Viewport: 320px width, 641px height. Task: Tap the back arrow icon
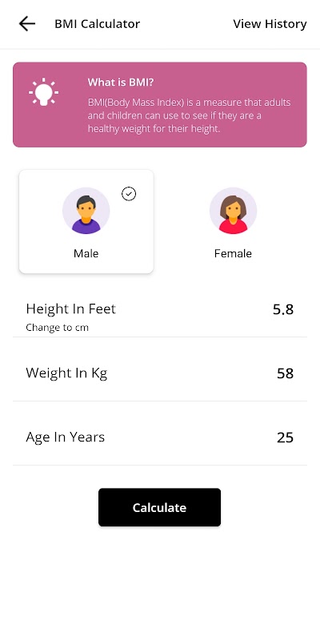[x=27, y=24]
